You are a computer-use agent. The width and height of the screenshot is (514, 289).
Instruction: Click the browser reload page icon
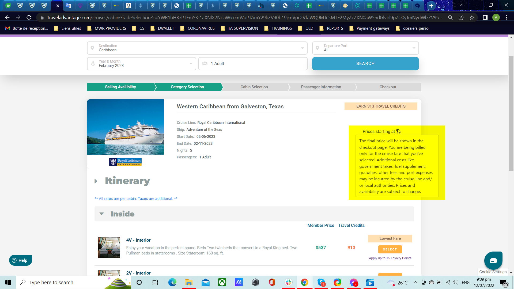tap(29, 17)
